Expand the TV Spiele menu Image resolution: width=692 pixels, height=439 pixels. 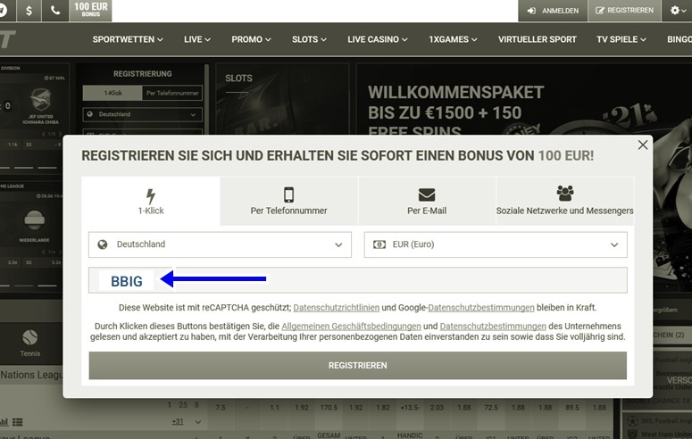pos(621,40)
